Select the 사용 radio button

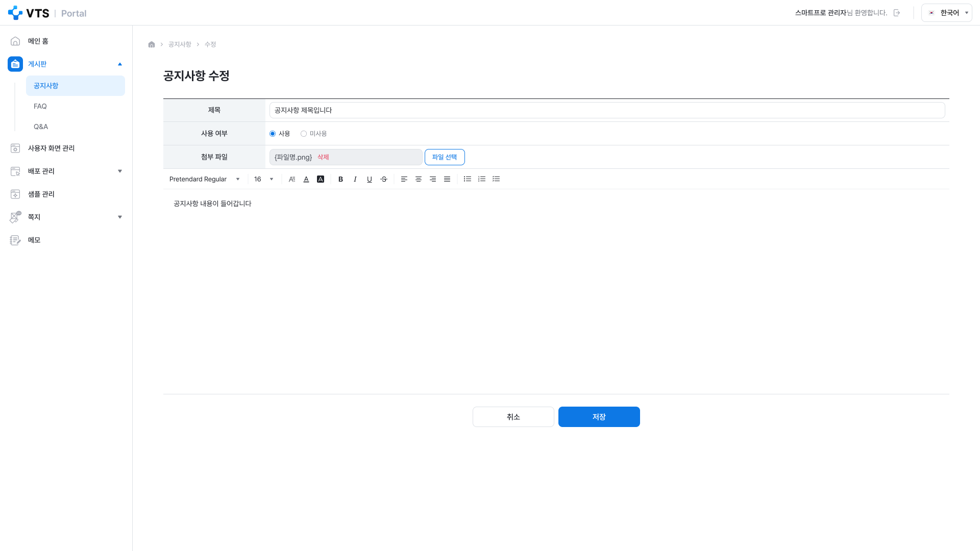(x=273, y=134)
